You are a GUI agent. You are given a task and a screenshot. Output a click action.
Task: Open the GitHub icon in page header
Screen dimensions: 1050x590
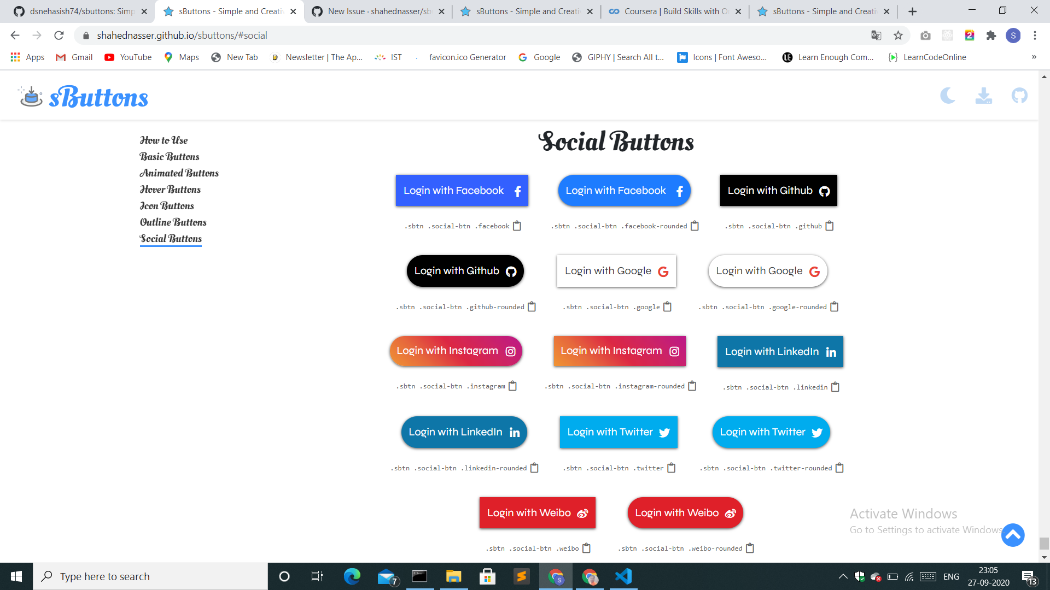[1019, 96]
